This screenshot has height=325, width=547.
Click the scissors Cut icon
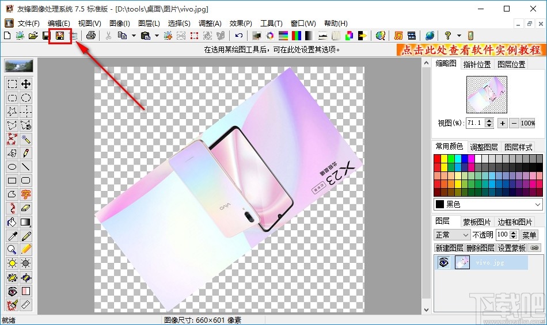tap(108, 36)
